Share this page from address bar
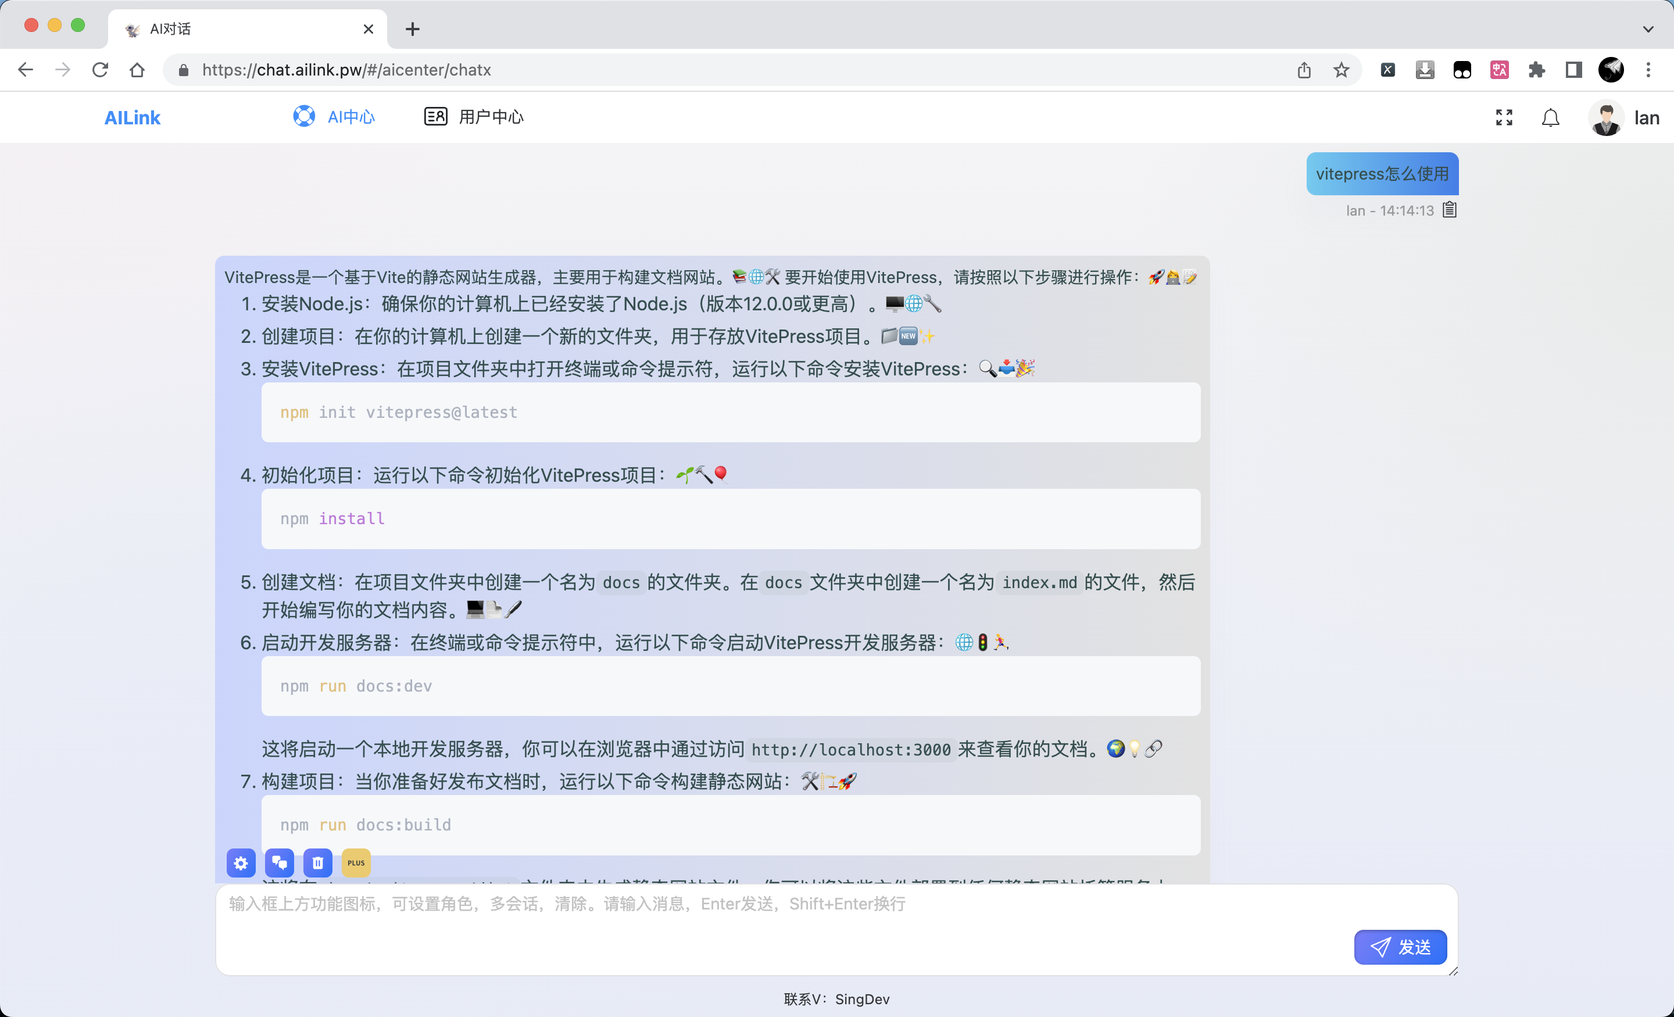This screenshot has height=1017, width=1674. [1304, 70]
